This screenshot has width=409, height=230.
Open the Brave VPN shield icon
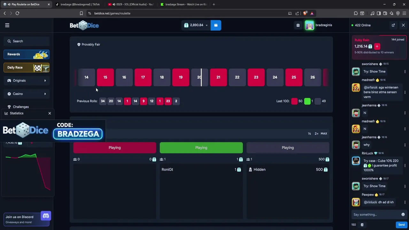(x=398, y=13)
